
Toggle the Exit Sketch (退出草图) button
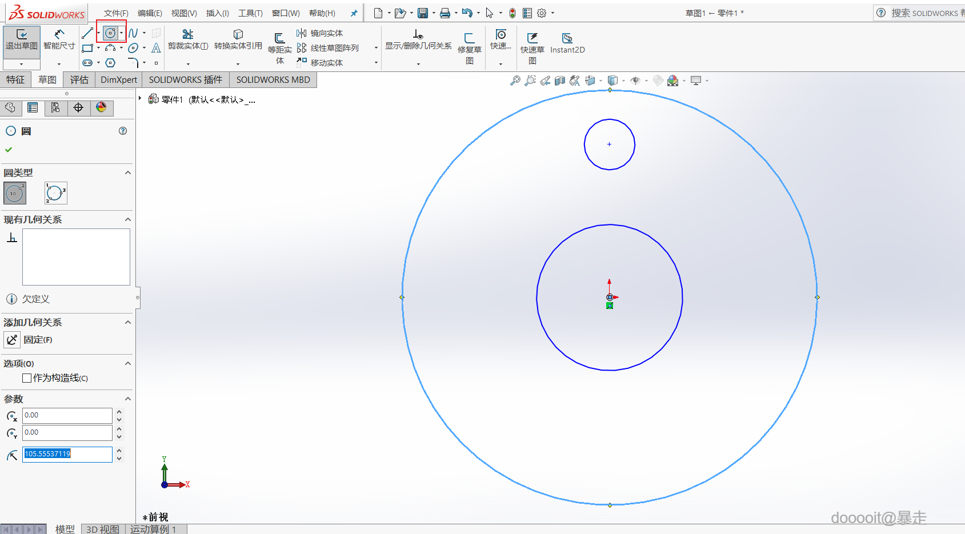[x=22, y=39]
